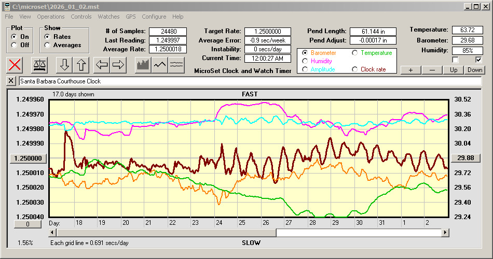Open the Operations menu
493x259 pixels.
point(50,17)
